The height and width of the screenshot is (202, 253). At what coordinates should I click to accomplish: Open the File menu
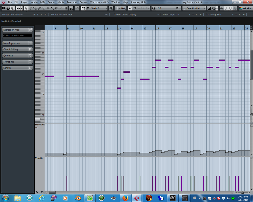tap(10, 2)
